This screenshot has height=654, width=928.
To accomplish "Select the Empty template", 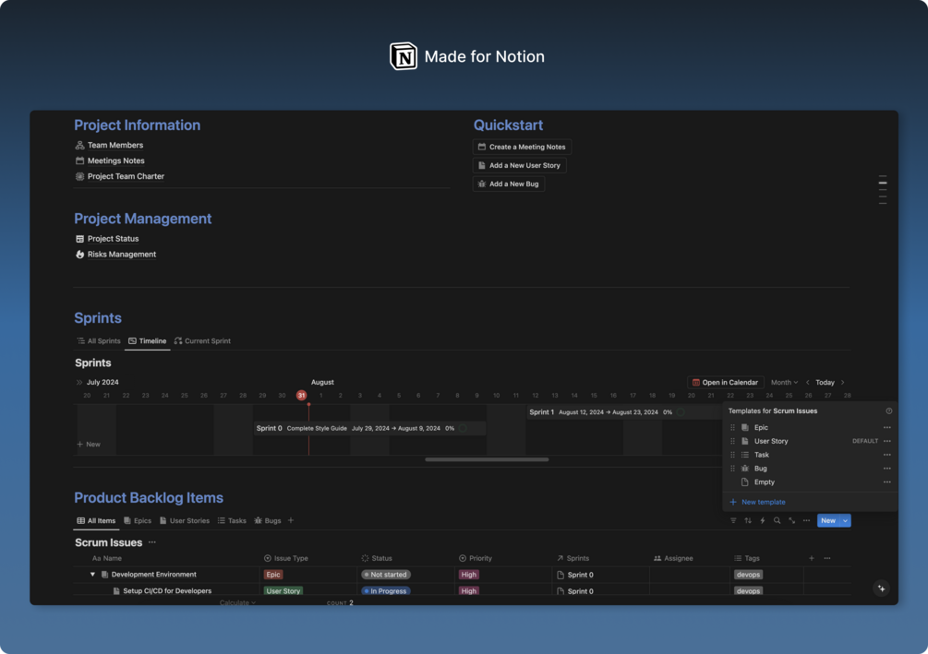I will [764, 482].
